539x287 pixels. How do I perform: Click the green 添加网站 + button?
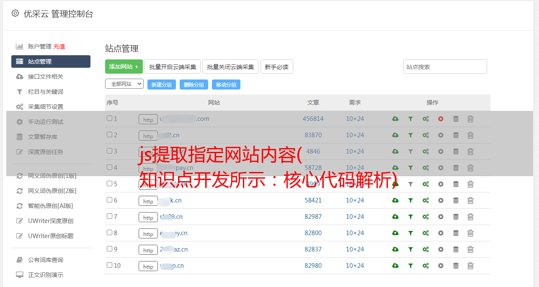pos(124,67)
